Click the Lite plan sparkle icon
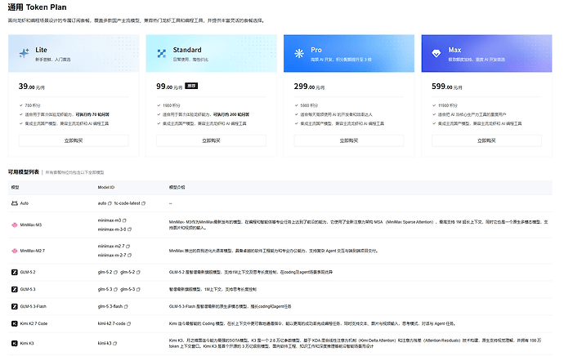The width and height of the screenshot is (564, 356). click(24, 53)
